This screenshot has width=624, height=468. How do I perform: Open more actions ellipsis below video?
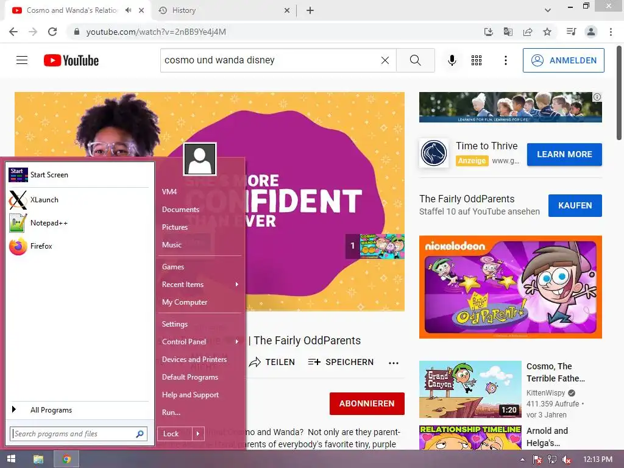click(x=394, y=363)
